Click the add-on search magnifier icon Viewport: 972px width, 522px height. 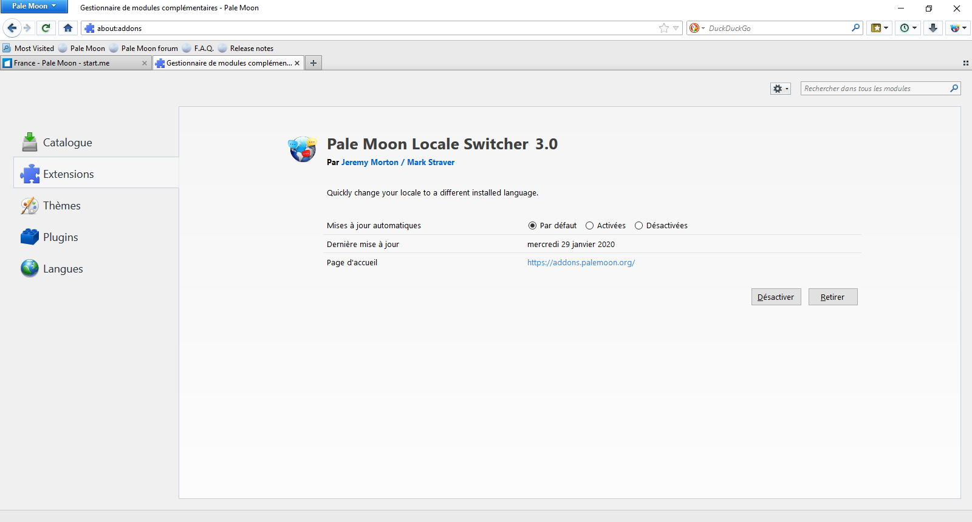pyautogui.click(x=954, y=89)
